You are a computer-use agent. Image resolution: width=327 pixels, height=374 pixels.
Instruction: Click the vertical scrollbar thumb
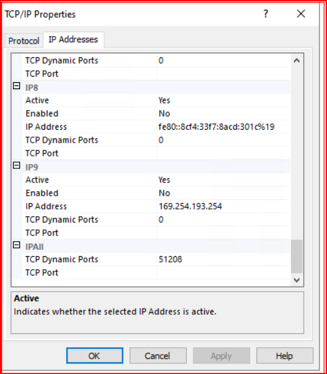(296, 256)
